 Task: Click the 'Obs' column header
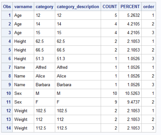(7, 7)
